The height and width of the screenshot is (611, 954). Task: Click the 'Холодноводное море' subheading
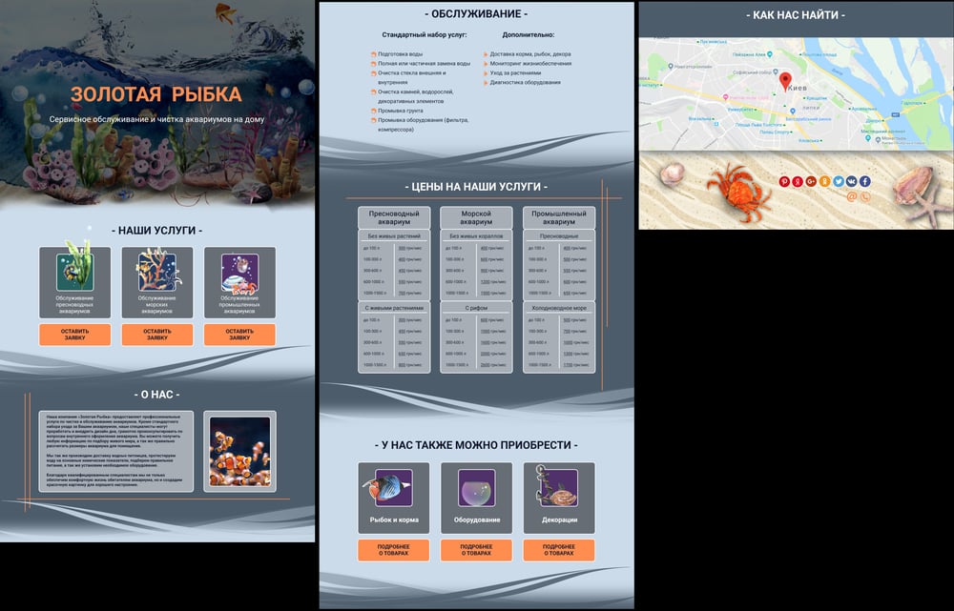[x=559, y=308]
